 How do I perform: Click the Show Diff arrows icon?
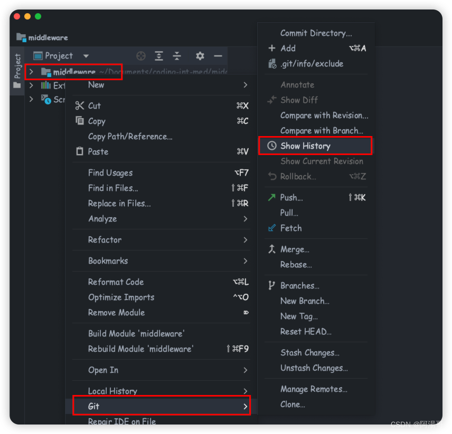(x=271, y=100)
